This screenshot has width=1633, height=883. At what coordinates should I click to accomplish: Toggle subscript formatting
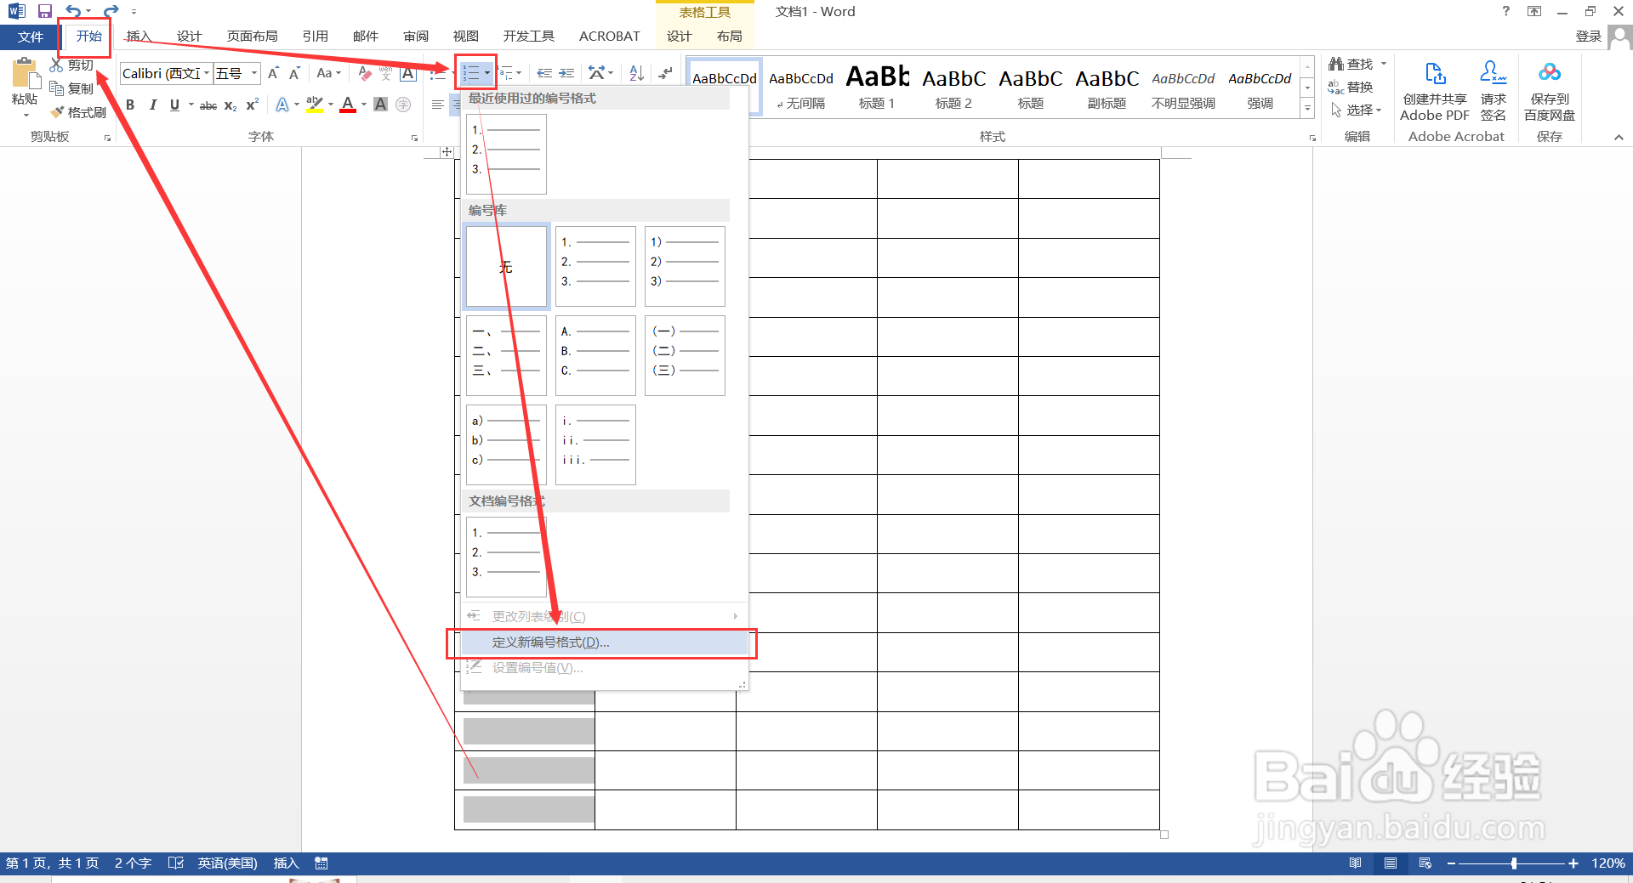coord(230,105)
